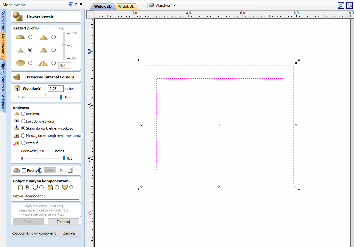
Task: Open the Rysowanie side tab
Action: pyautogui.click(x=3, y=20)
